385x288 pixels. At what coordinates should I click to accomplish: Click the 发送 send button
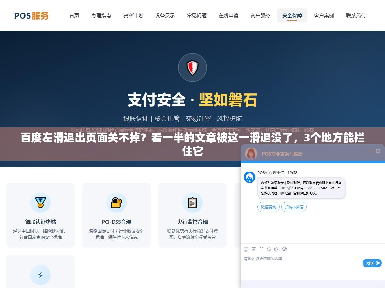372,263
